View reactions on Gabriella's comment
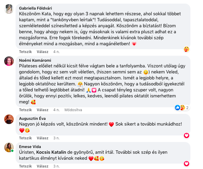Screen dimensions: 203x169 tap(187, 49)
